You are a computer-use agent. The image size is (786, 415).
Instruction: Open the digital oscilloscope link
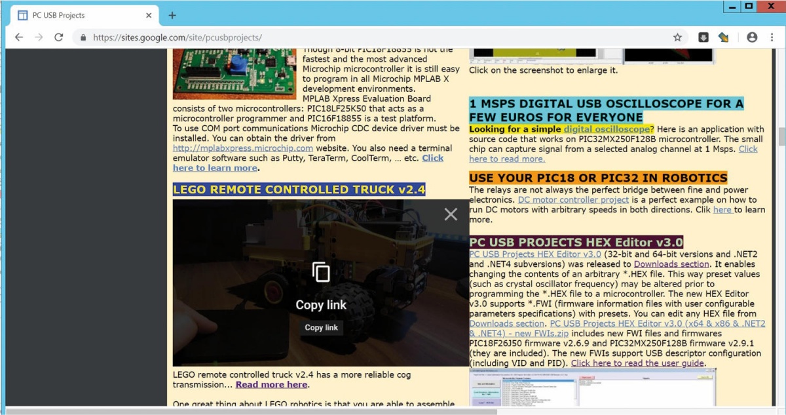(607, 129)
